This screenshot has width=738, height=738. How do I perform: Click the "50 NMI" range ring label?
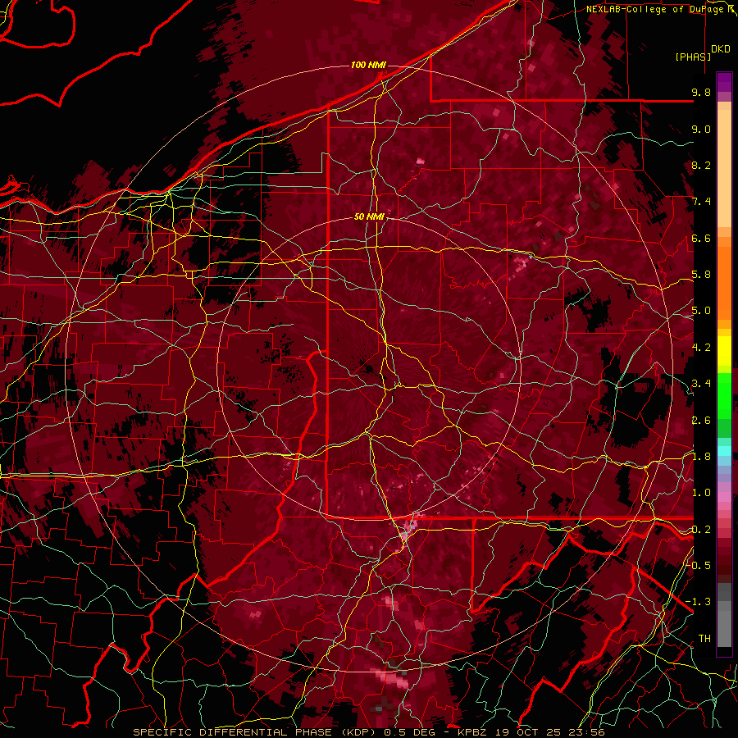click(x=369, y=217)
